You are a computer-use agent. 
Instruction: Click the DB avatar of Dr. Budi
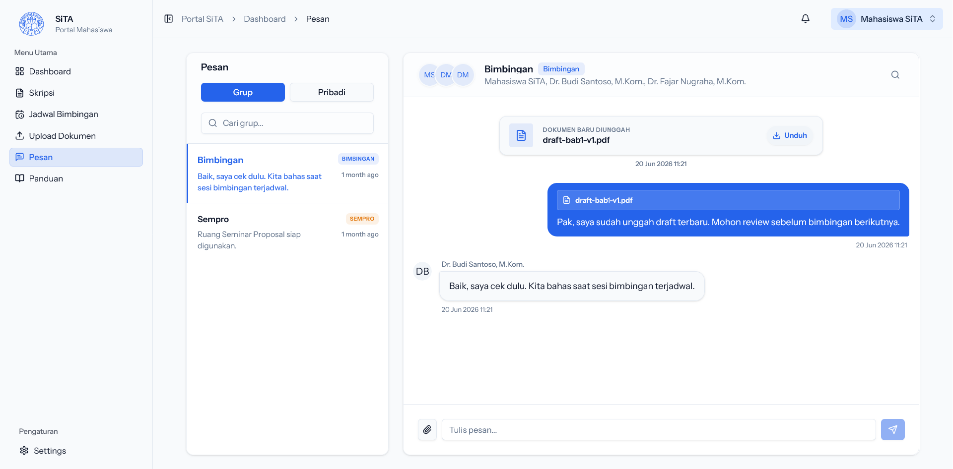point(422,271)
